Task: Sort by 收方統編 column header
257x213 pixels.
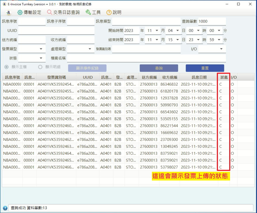Action: 170,77
